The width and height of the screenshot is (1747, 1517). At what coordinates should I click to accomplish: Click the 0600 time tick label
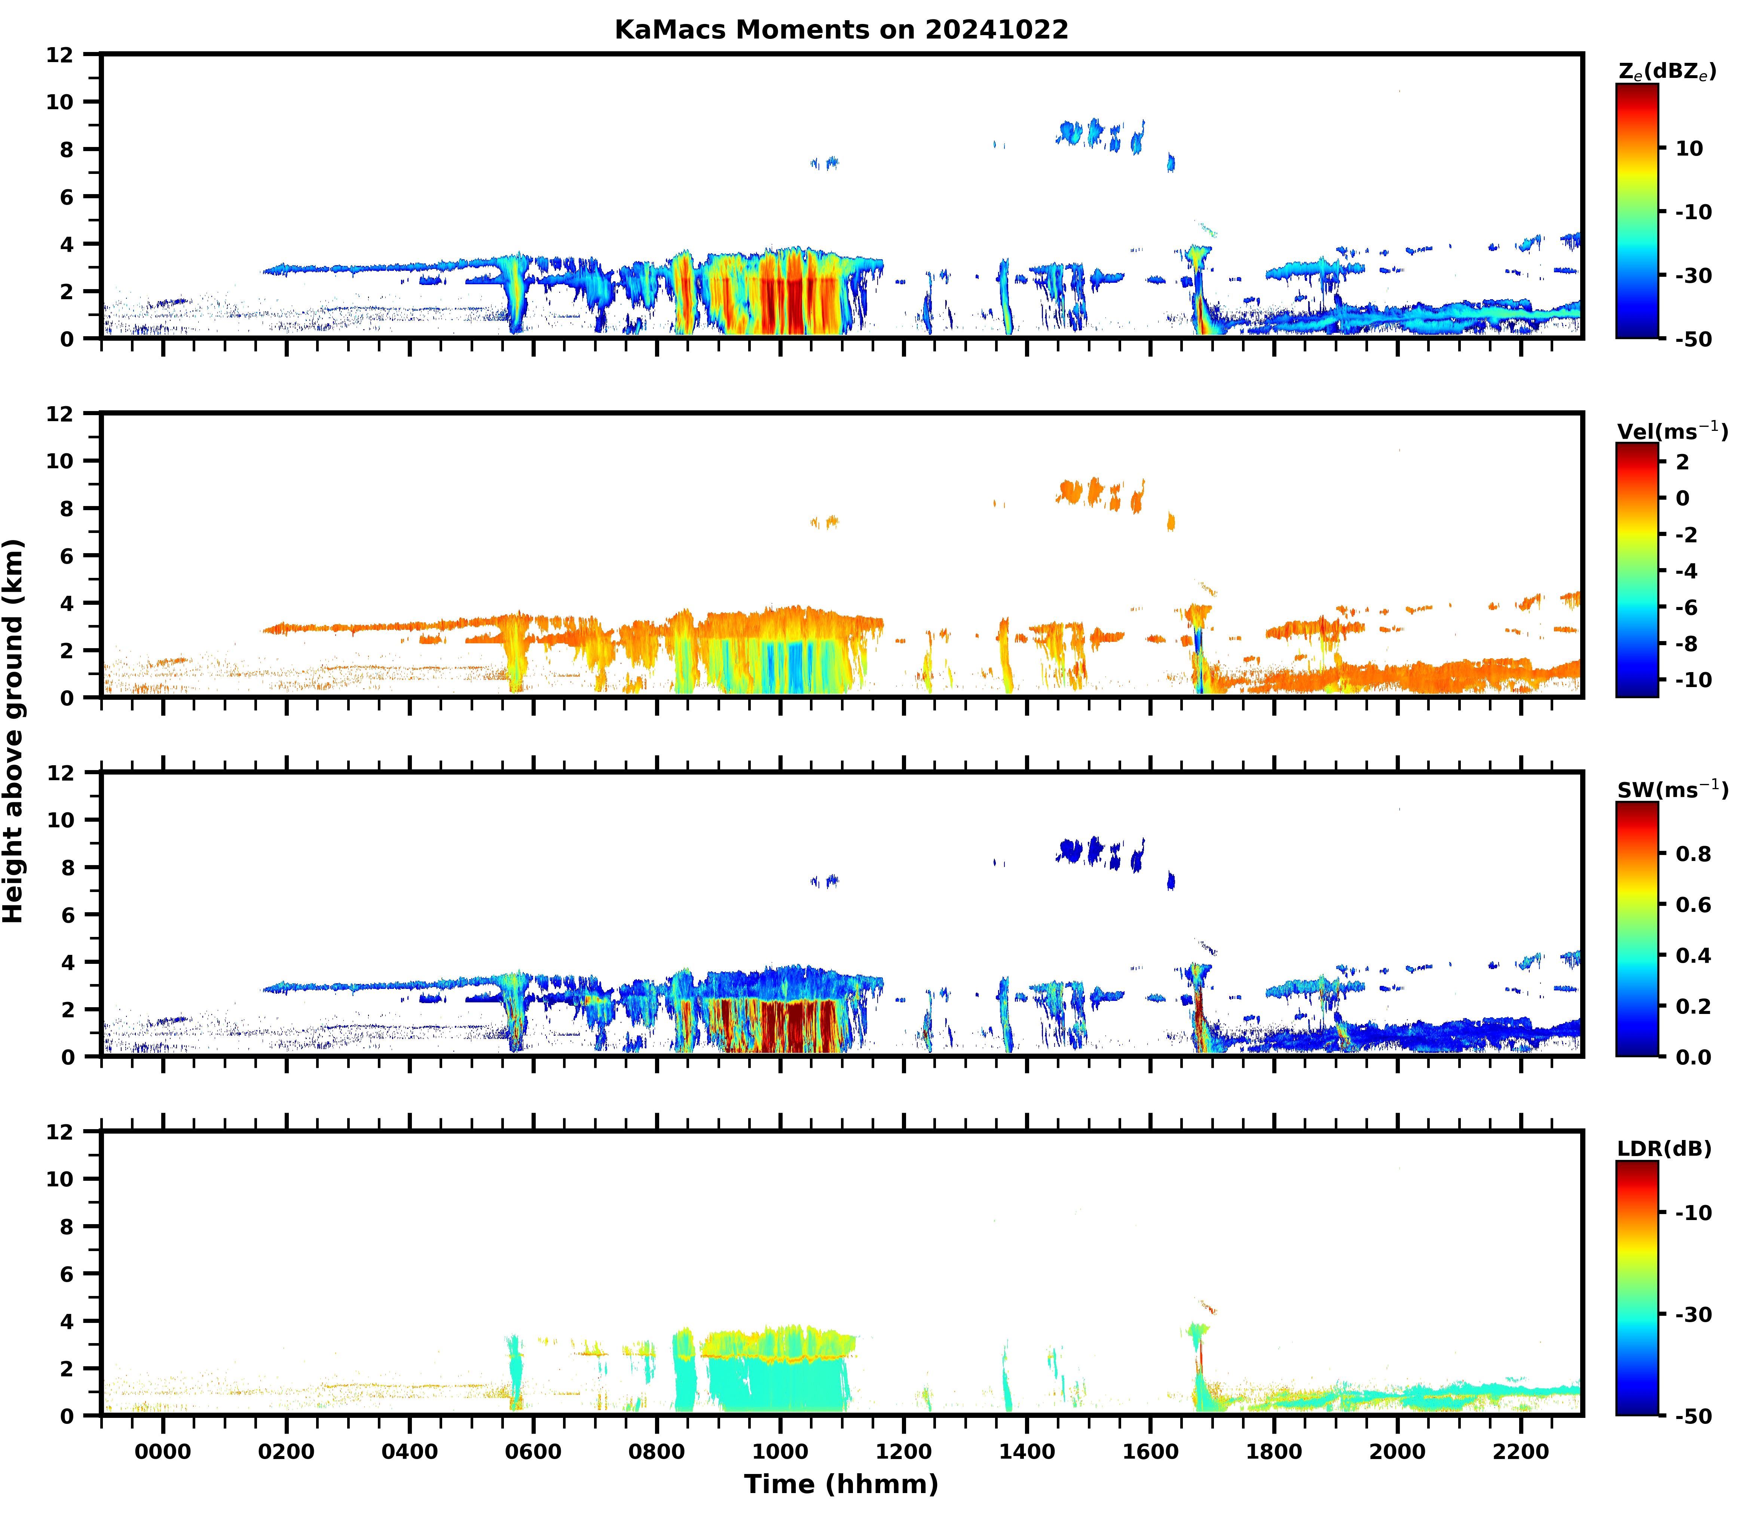click(533, 1452)
